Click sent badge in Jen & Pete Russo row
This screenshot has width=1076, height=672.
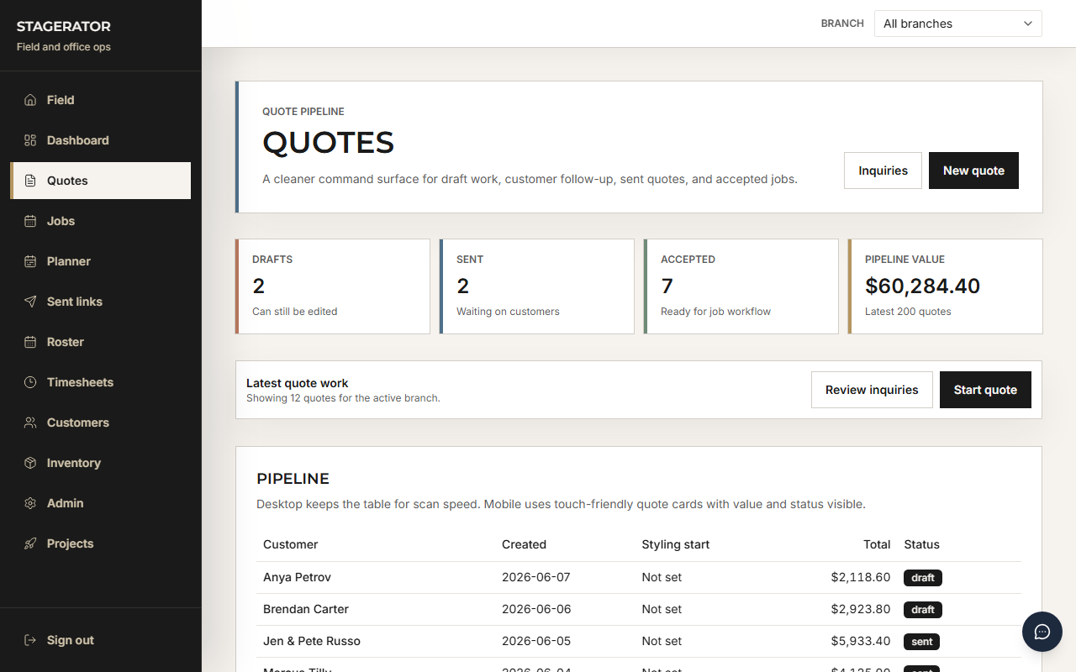pos(922,642)
